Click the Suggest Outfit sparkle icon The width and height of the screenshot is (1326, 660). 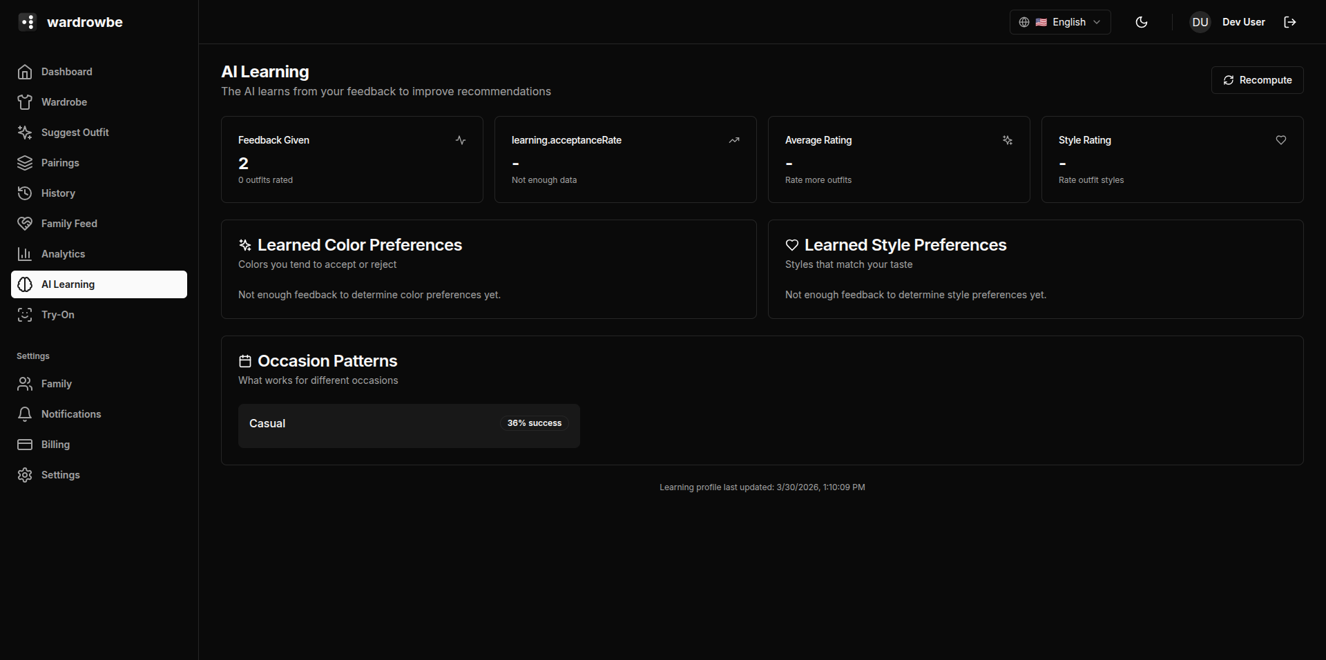point(25,133)
